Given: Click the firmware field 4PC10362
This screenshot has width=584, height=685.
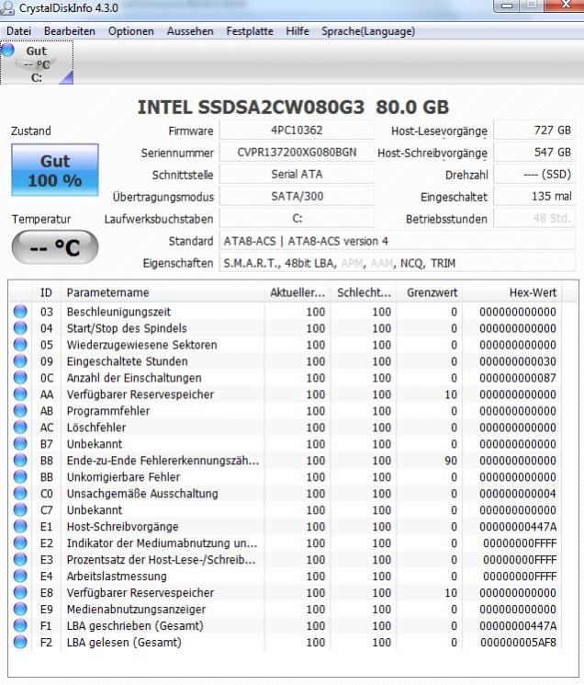Looking at the screenshot, I should pyautogui.click(x=297, y=131).
